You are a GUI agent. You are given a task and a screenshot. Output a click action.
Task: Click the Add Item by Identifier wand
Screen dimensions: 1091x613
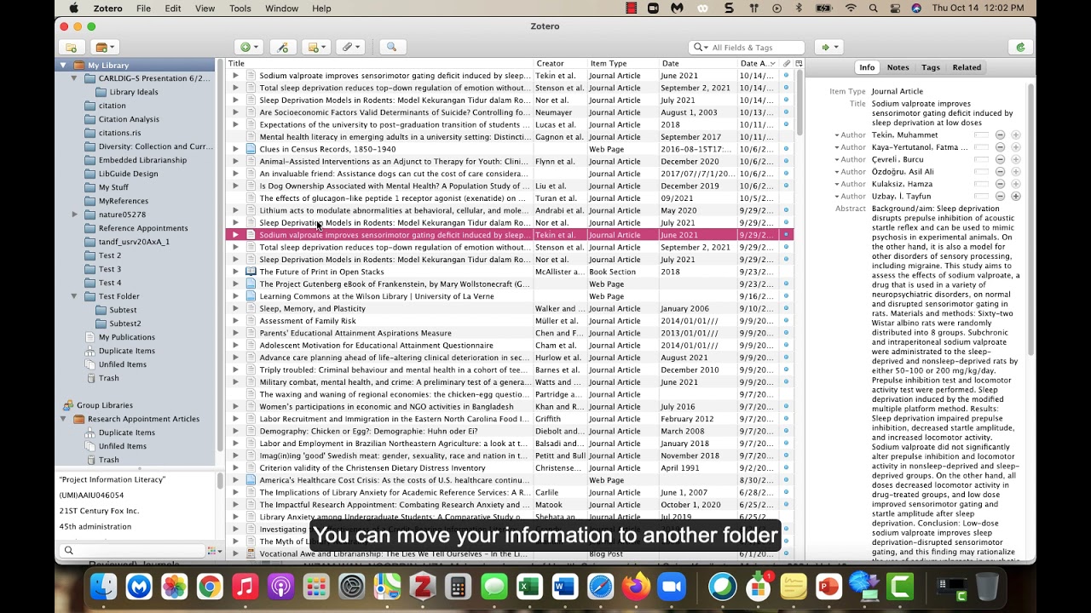tap(283, 48)
